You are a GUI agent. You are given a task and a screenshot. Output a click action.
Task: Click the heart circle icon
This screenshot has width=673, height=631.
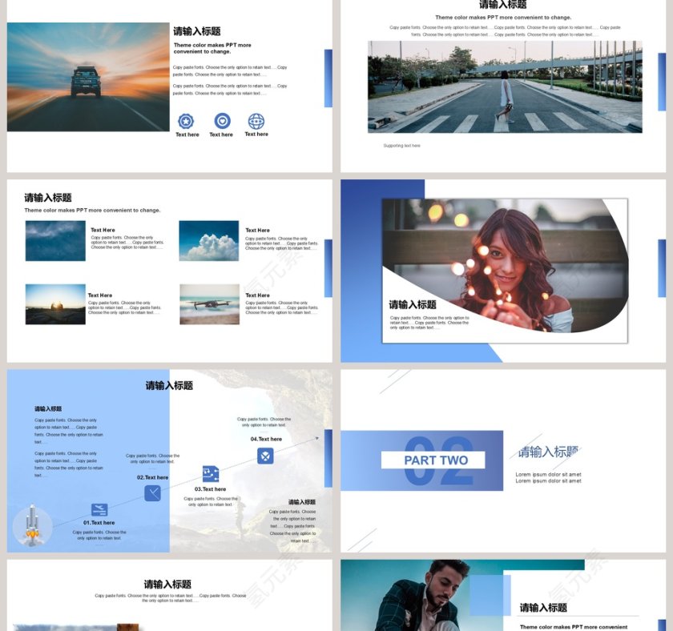click(x=222, y=121)
